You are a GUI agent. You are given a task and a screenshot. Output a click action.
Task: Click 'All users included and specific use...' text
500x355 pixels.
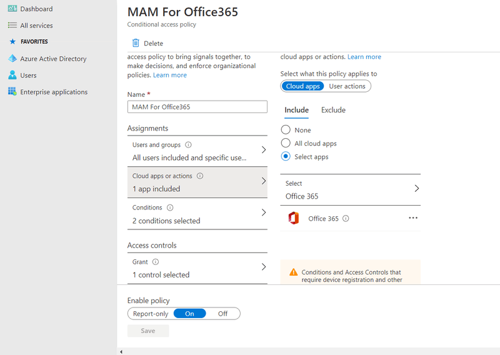pos(189,157)
